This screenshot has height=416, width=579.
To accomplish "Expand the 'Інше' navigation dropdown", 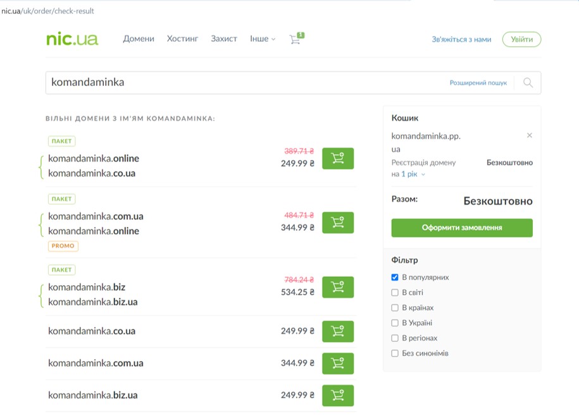I will (x=263, y=39).
